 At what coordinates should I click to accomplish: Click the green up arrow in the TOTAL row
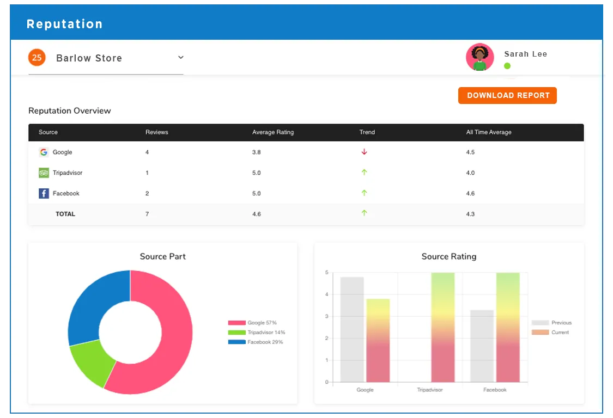click(364, 214)
